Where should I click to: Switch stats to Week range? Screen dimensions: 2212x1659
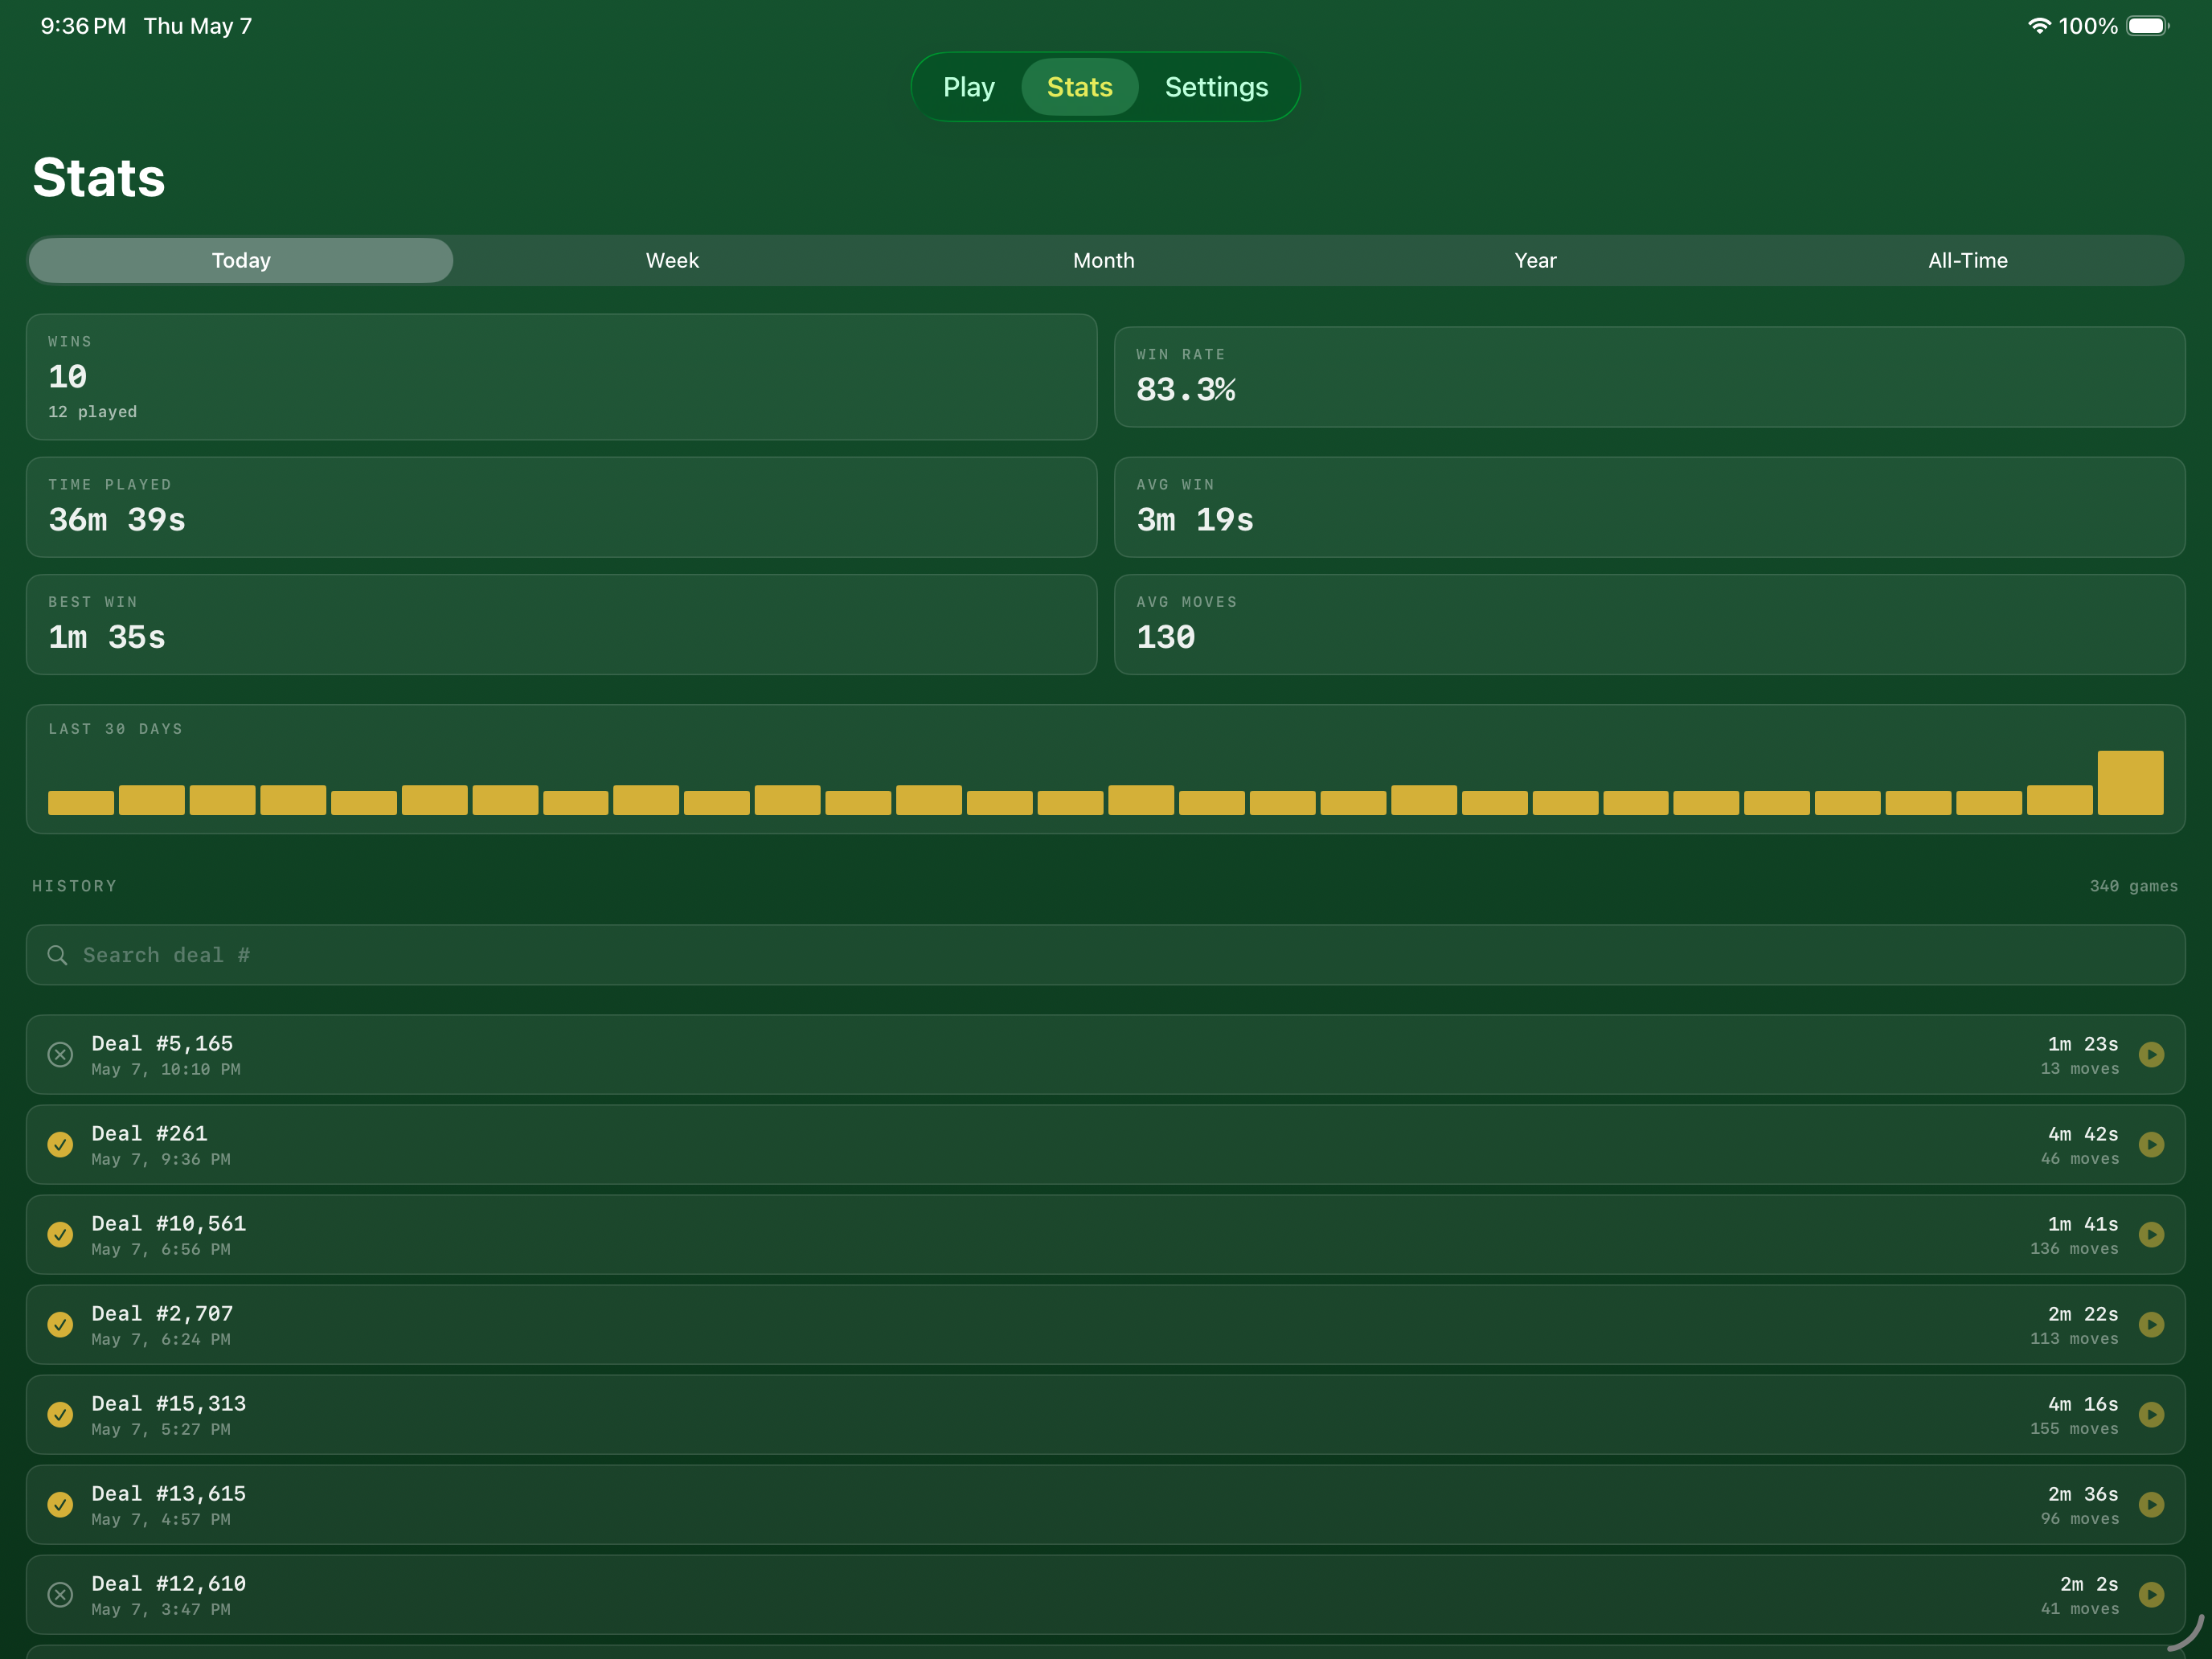(x=672, y=260)
